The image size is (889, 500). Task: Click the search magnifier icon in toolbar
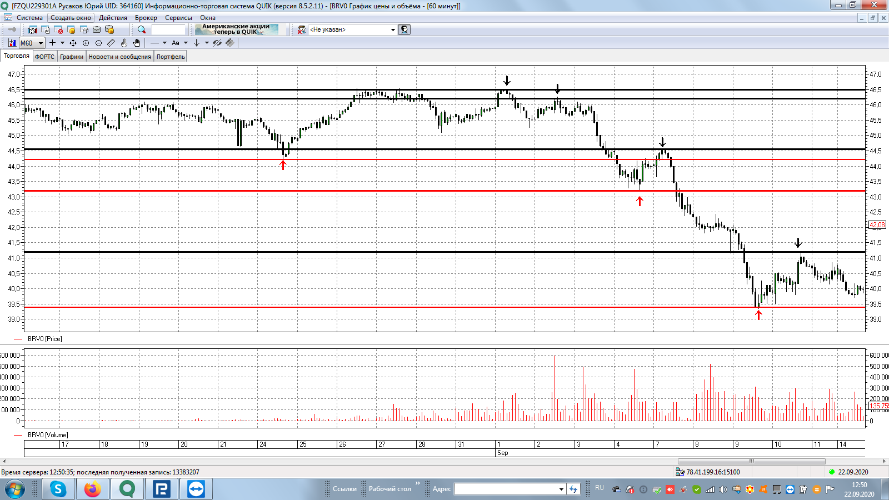[142, 29]
